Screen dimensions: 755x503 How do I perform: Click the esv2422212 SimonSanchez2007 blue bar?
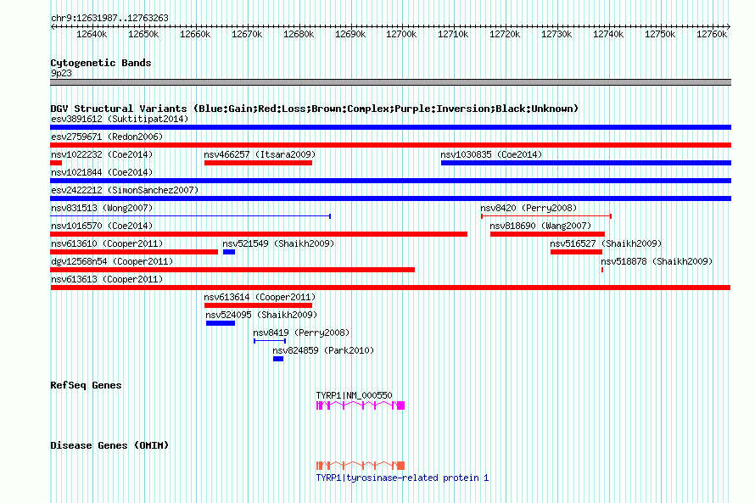pos(390,198)
